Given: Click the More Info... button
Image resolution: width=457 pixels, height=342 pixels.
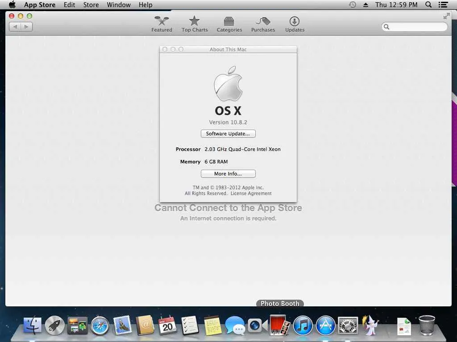Looking at the screenshot, I should click(x=228, y=174).
